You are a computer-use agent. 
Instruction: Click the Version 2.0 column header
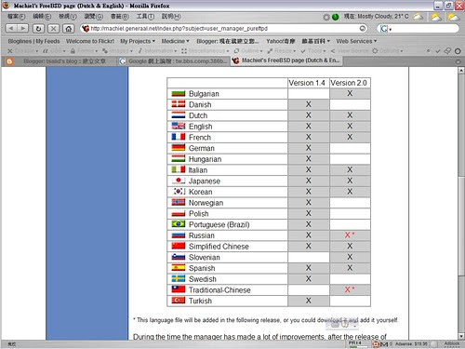(349, 83)
